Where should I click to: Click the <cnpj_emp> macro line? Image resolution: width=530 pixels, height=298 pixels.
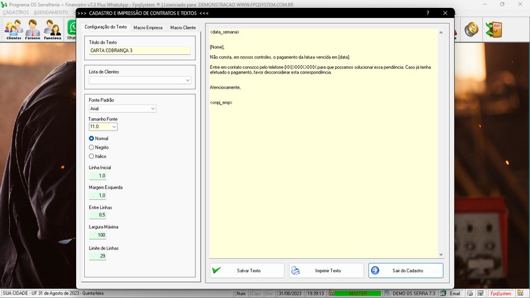click(x=221, y=103)
